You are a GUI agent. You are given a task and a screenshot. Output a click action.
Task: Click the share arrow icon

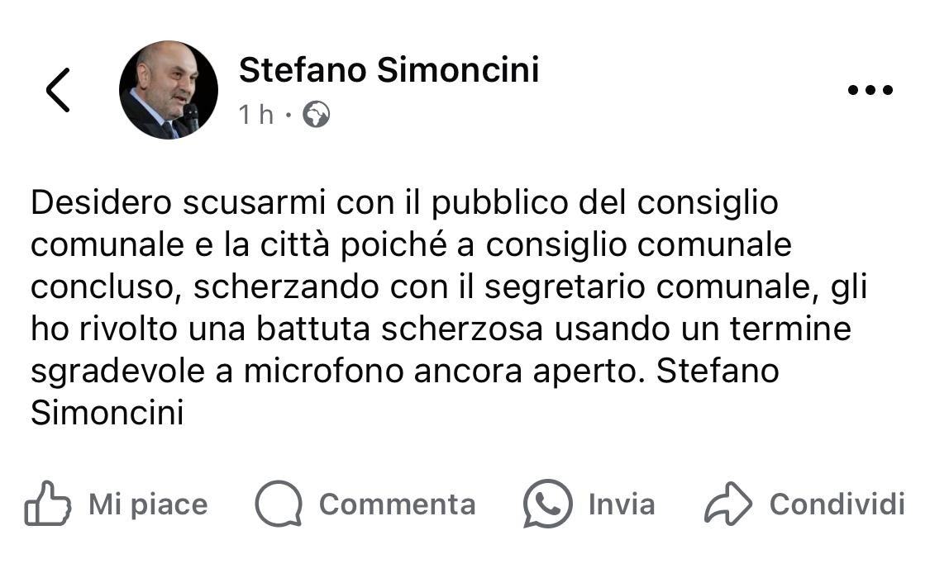(727, 504)
